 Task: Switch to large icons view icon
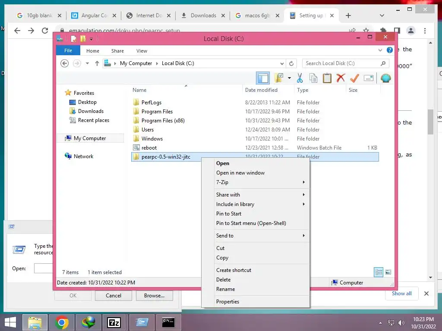(x=388, y=272)
